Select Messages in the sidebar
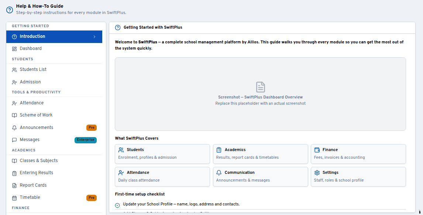The width and height of the screenshot is (423, 215). pos(54,140)
